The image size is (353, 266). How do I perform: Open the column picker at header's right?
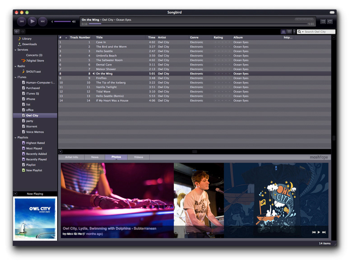334,37
